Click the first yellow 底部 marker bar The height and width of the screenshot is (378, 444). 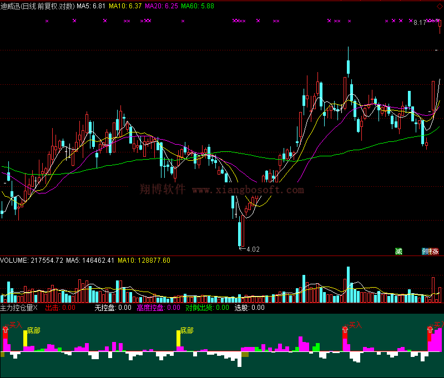(x=25, y=338)
